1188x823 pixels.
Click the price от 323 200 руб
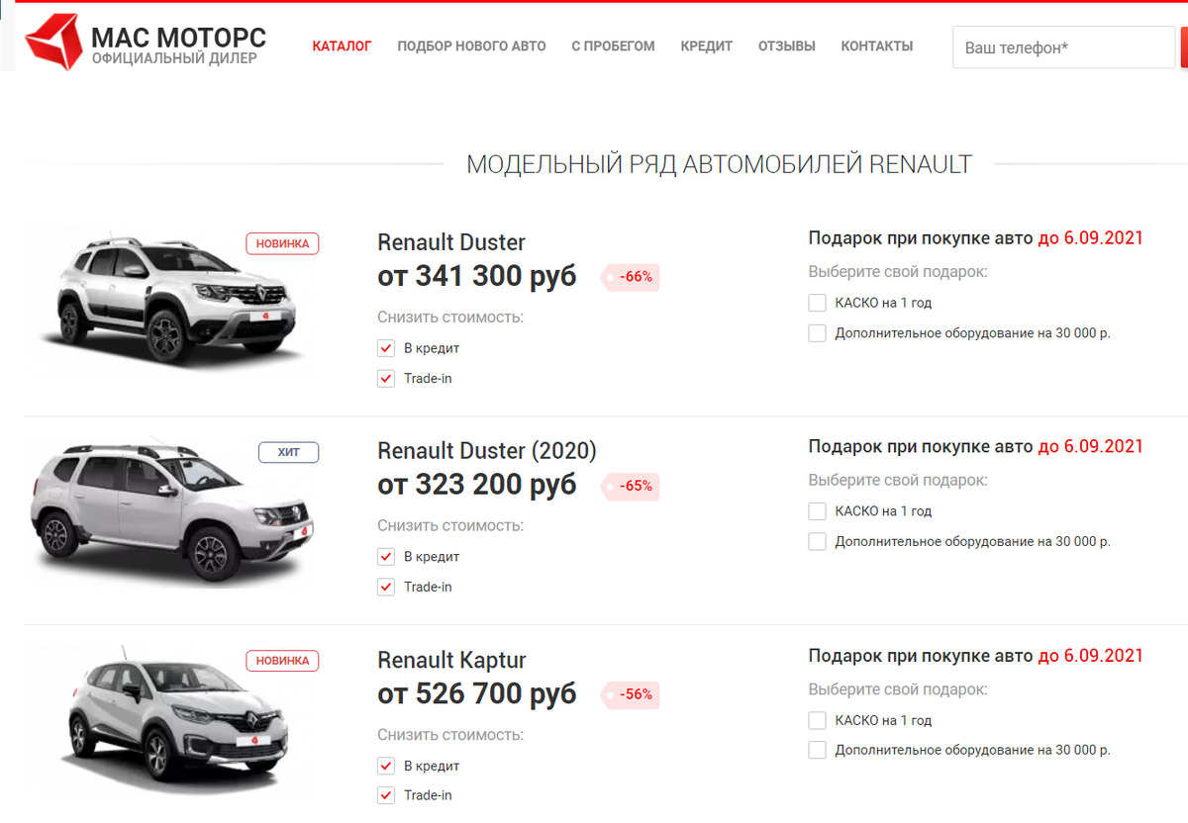point(477,485)
